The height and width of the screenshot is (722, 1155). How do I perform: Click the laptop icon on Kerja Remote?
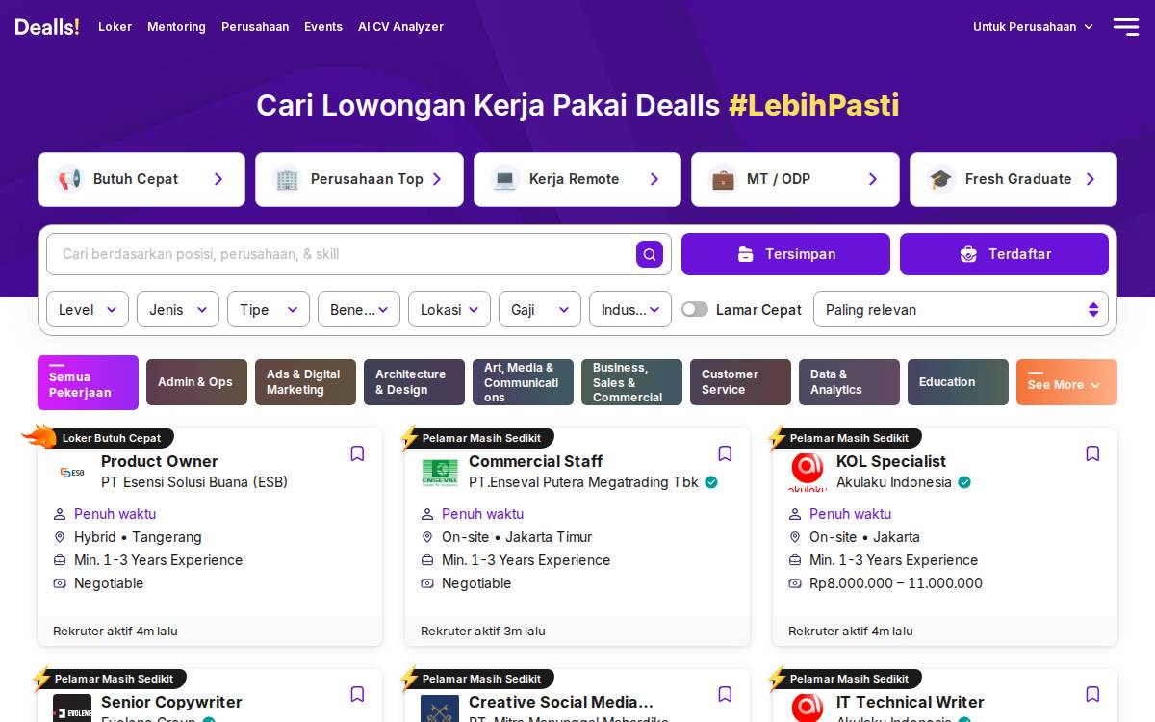(x=505, y=179)
